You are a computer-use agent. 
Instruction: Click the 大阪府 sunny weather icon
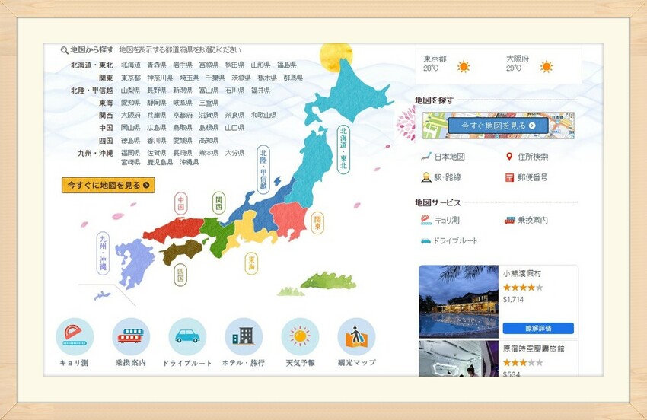coord(546,67)
